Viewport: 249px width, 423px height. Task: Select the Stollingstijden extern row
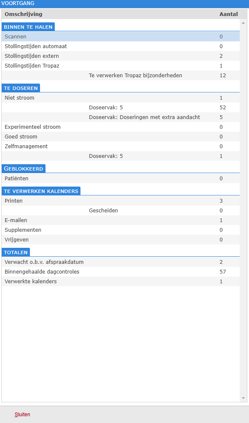click(120, 56)
